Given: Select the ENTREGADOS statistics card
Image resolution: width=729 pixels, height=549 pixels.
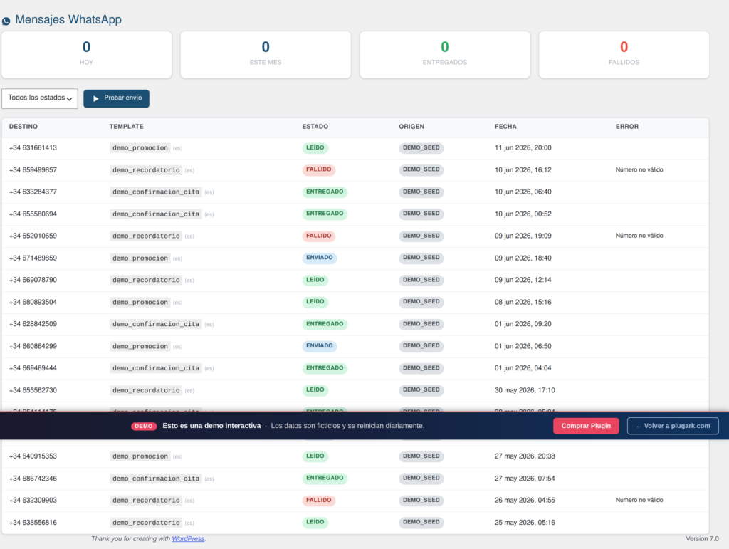Looking at the screenshot, I should pyautogui.click(x=445, y=55).
